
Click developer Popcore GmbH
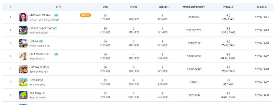(37, 98)
